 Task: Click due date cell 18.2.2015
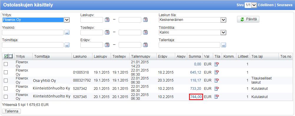[166, 72]
